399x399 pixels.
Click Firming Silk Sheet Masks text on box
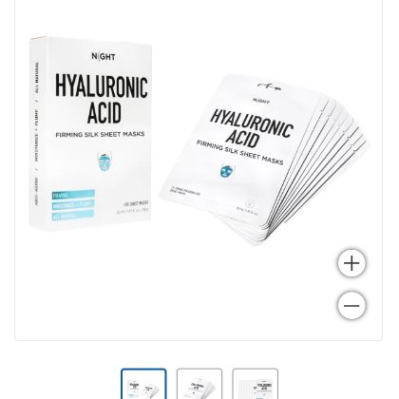click(100, 135)
